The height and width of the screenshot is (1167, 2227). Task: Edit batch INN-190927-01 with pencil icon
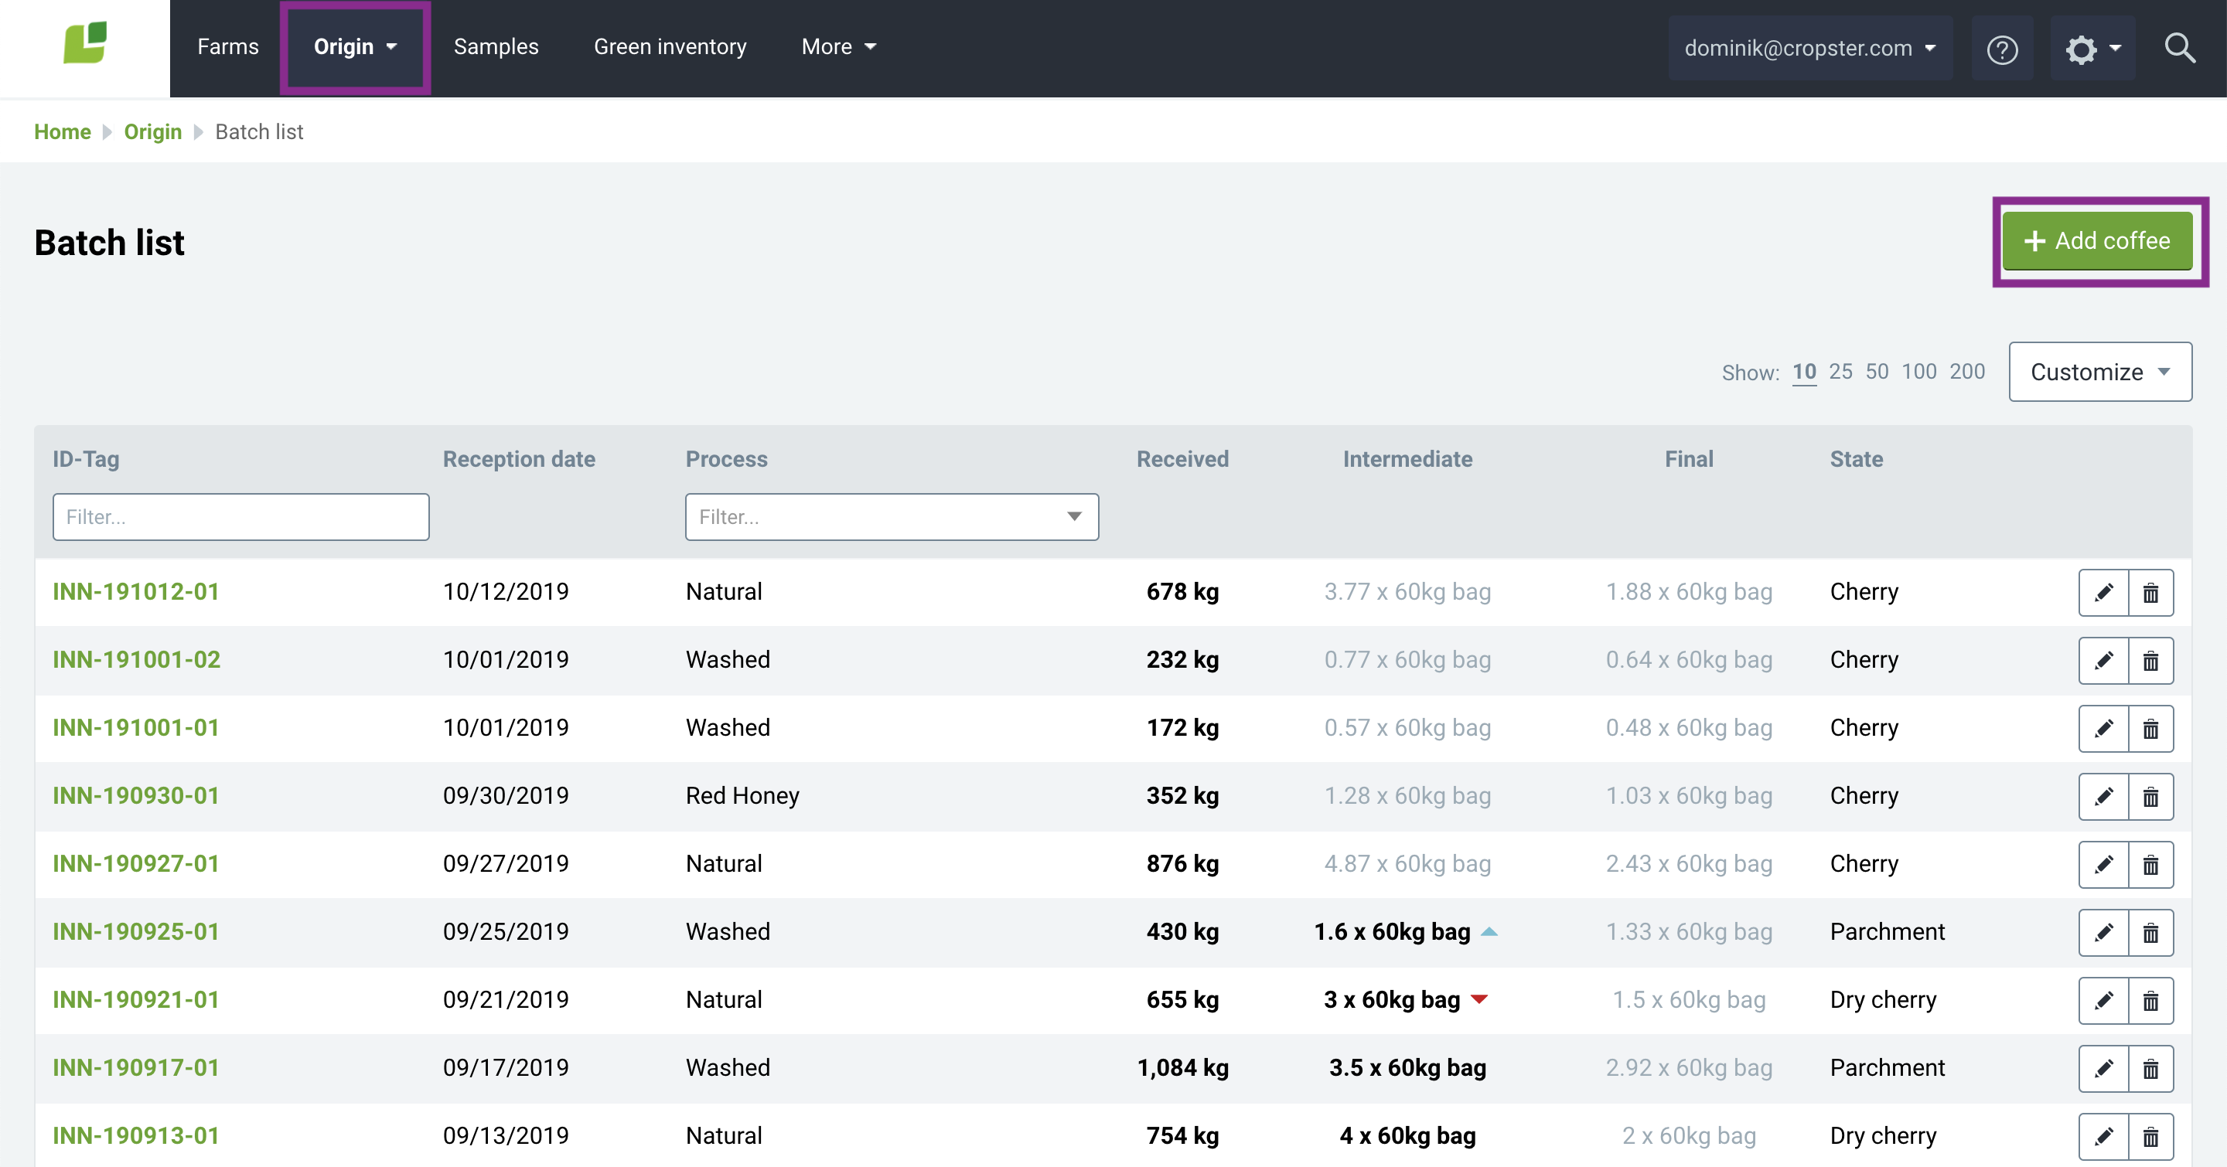(x=2103, y=865)
